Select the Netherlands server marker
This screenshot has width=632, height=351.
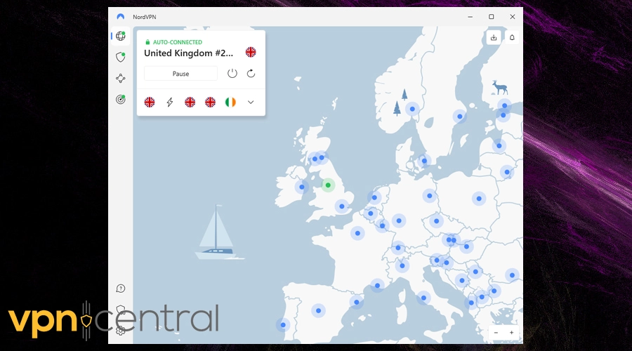pos(374,197)
